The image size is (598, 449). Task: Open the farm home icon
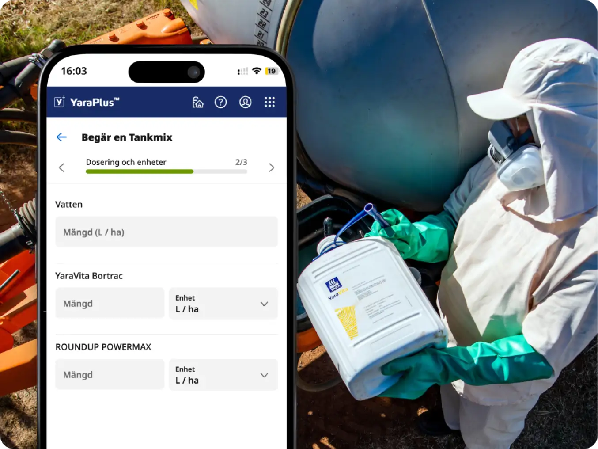(x=198, y=102)
